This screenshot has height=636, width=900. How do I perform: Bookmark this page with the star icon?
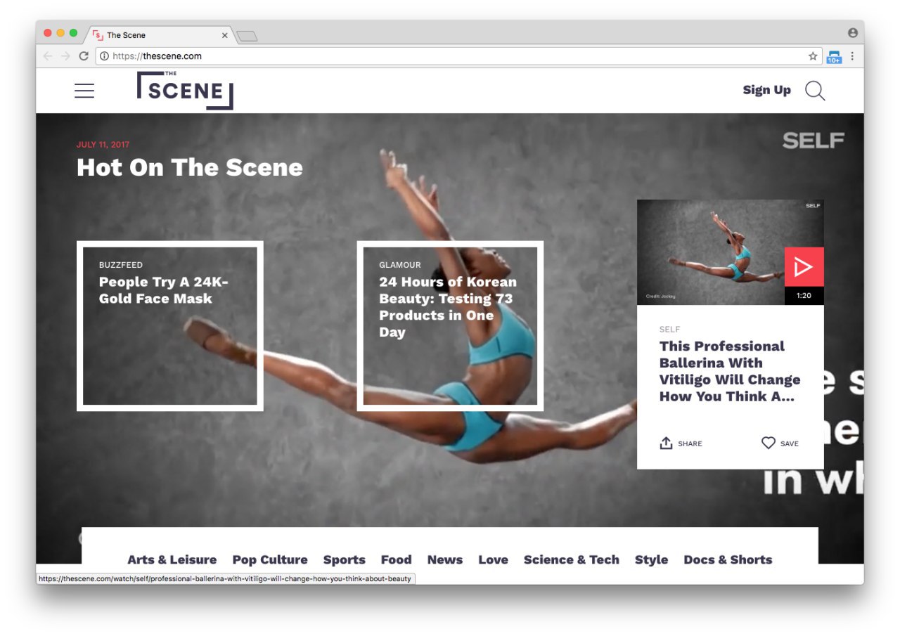point(813,56)
